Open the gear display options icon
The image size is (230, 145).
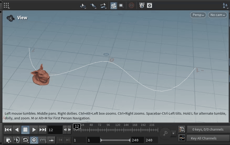point(149,5)
